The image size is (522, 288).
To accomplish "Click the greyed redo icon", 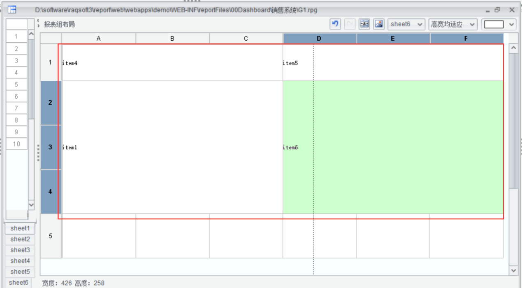I will pyautogui.click(x=350, y=24).
